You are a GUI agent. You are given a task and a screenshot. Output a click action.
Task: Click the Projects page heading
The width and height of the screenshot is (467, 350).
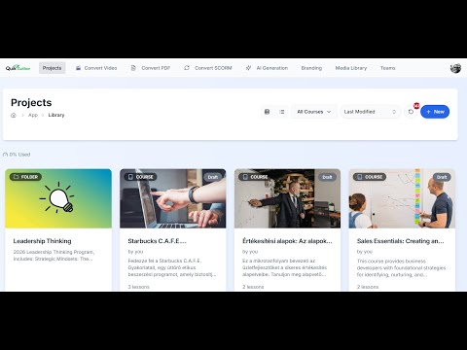click(x=31, y=103)
